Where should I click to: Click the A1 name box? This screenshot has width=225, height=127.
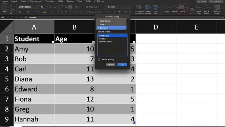pyautogui.click(x=6, y=17)
